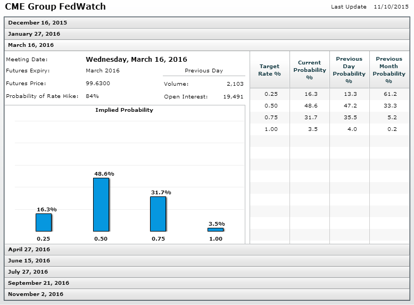Collapse the March 16, 2016 section header
The image size is (414, 305).
tap(207, 45)
